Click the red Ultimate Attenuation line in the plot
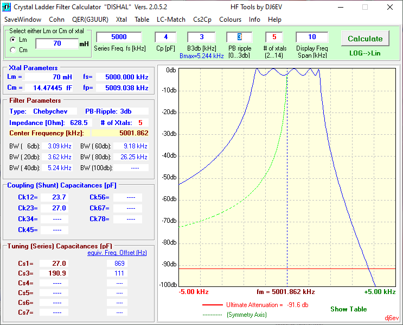 pyautogui.click(x=287, y=269)
